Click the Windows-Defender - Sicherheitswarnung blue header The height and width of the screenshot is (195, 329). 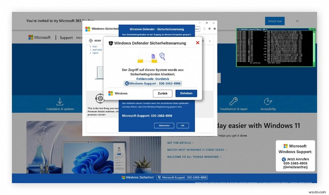157,29
